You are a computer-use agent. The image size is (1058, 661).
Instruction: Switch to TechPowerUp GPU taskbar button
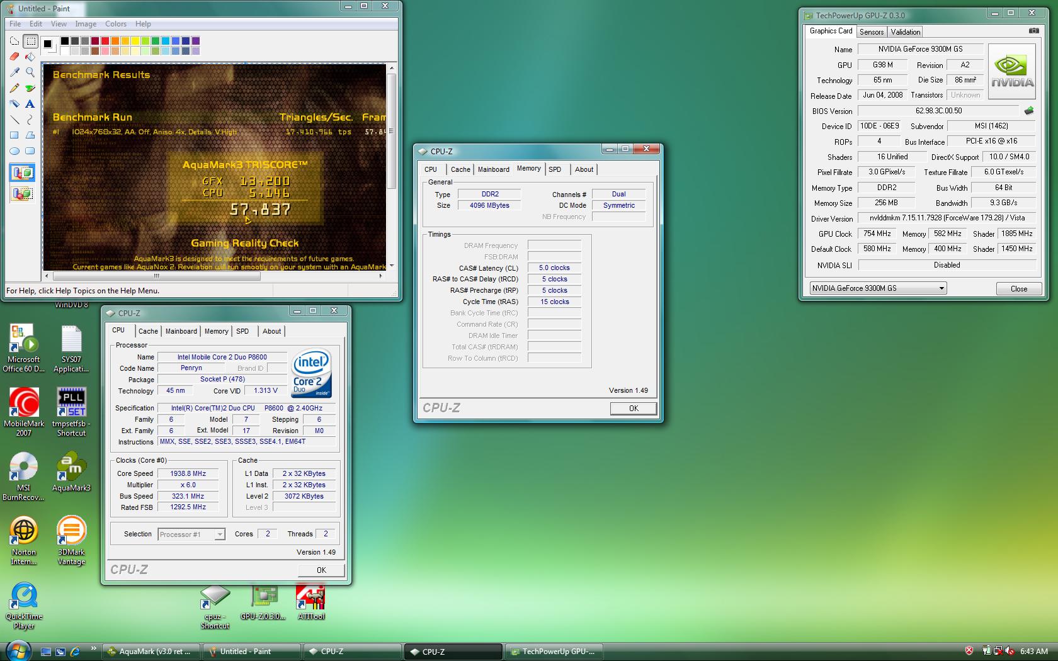click(x=554, y=652)
